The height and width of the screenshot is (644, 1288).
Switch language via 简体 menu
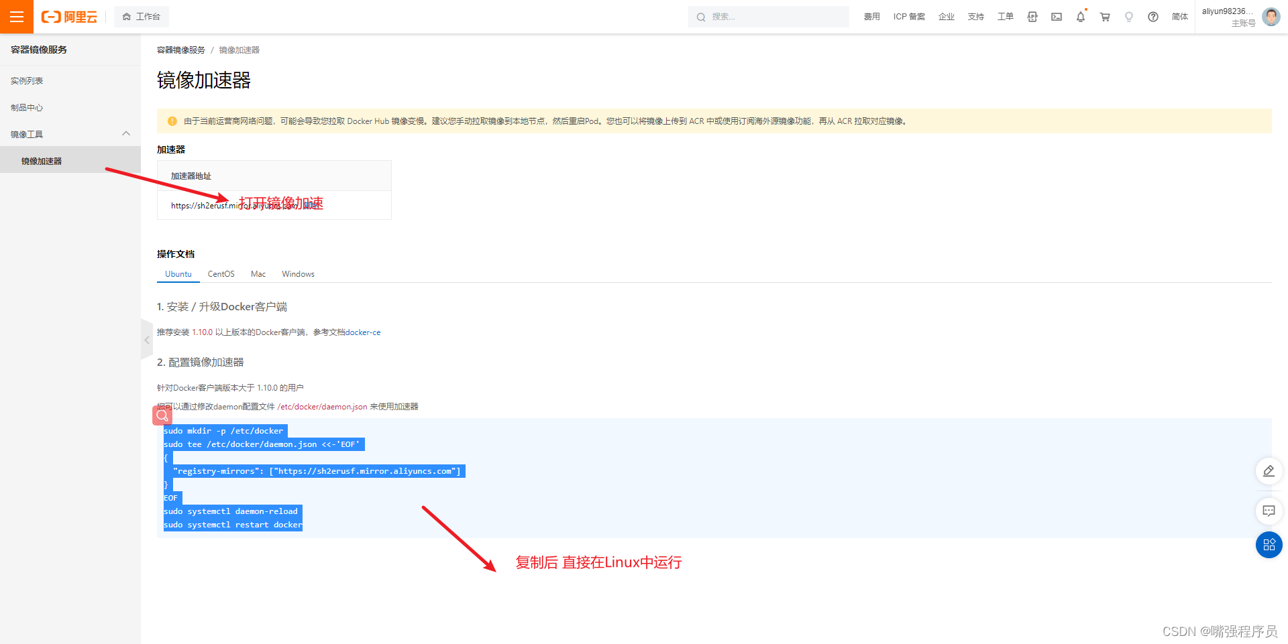[1180, 17]
